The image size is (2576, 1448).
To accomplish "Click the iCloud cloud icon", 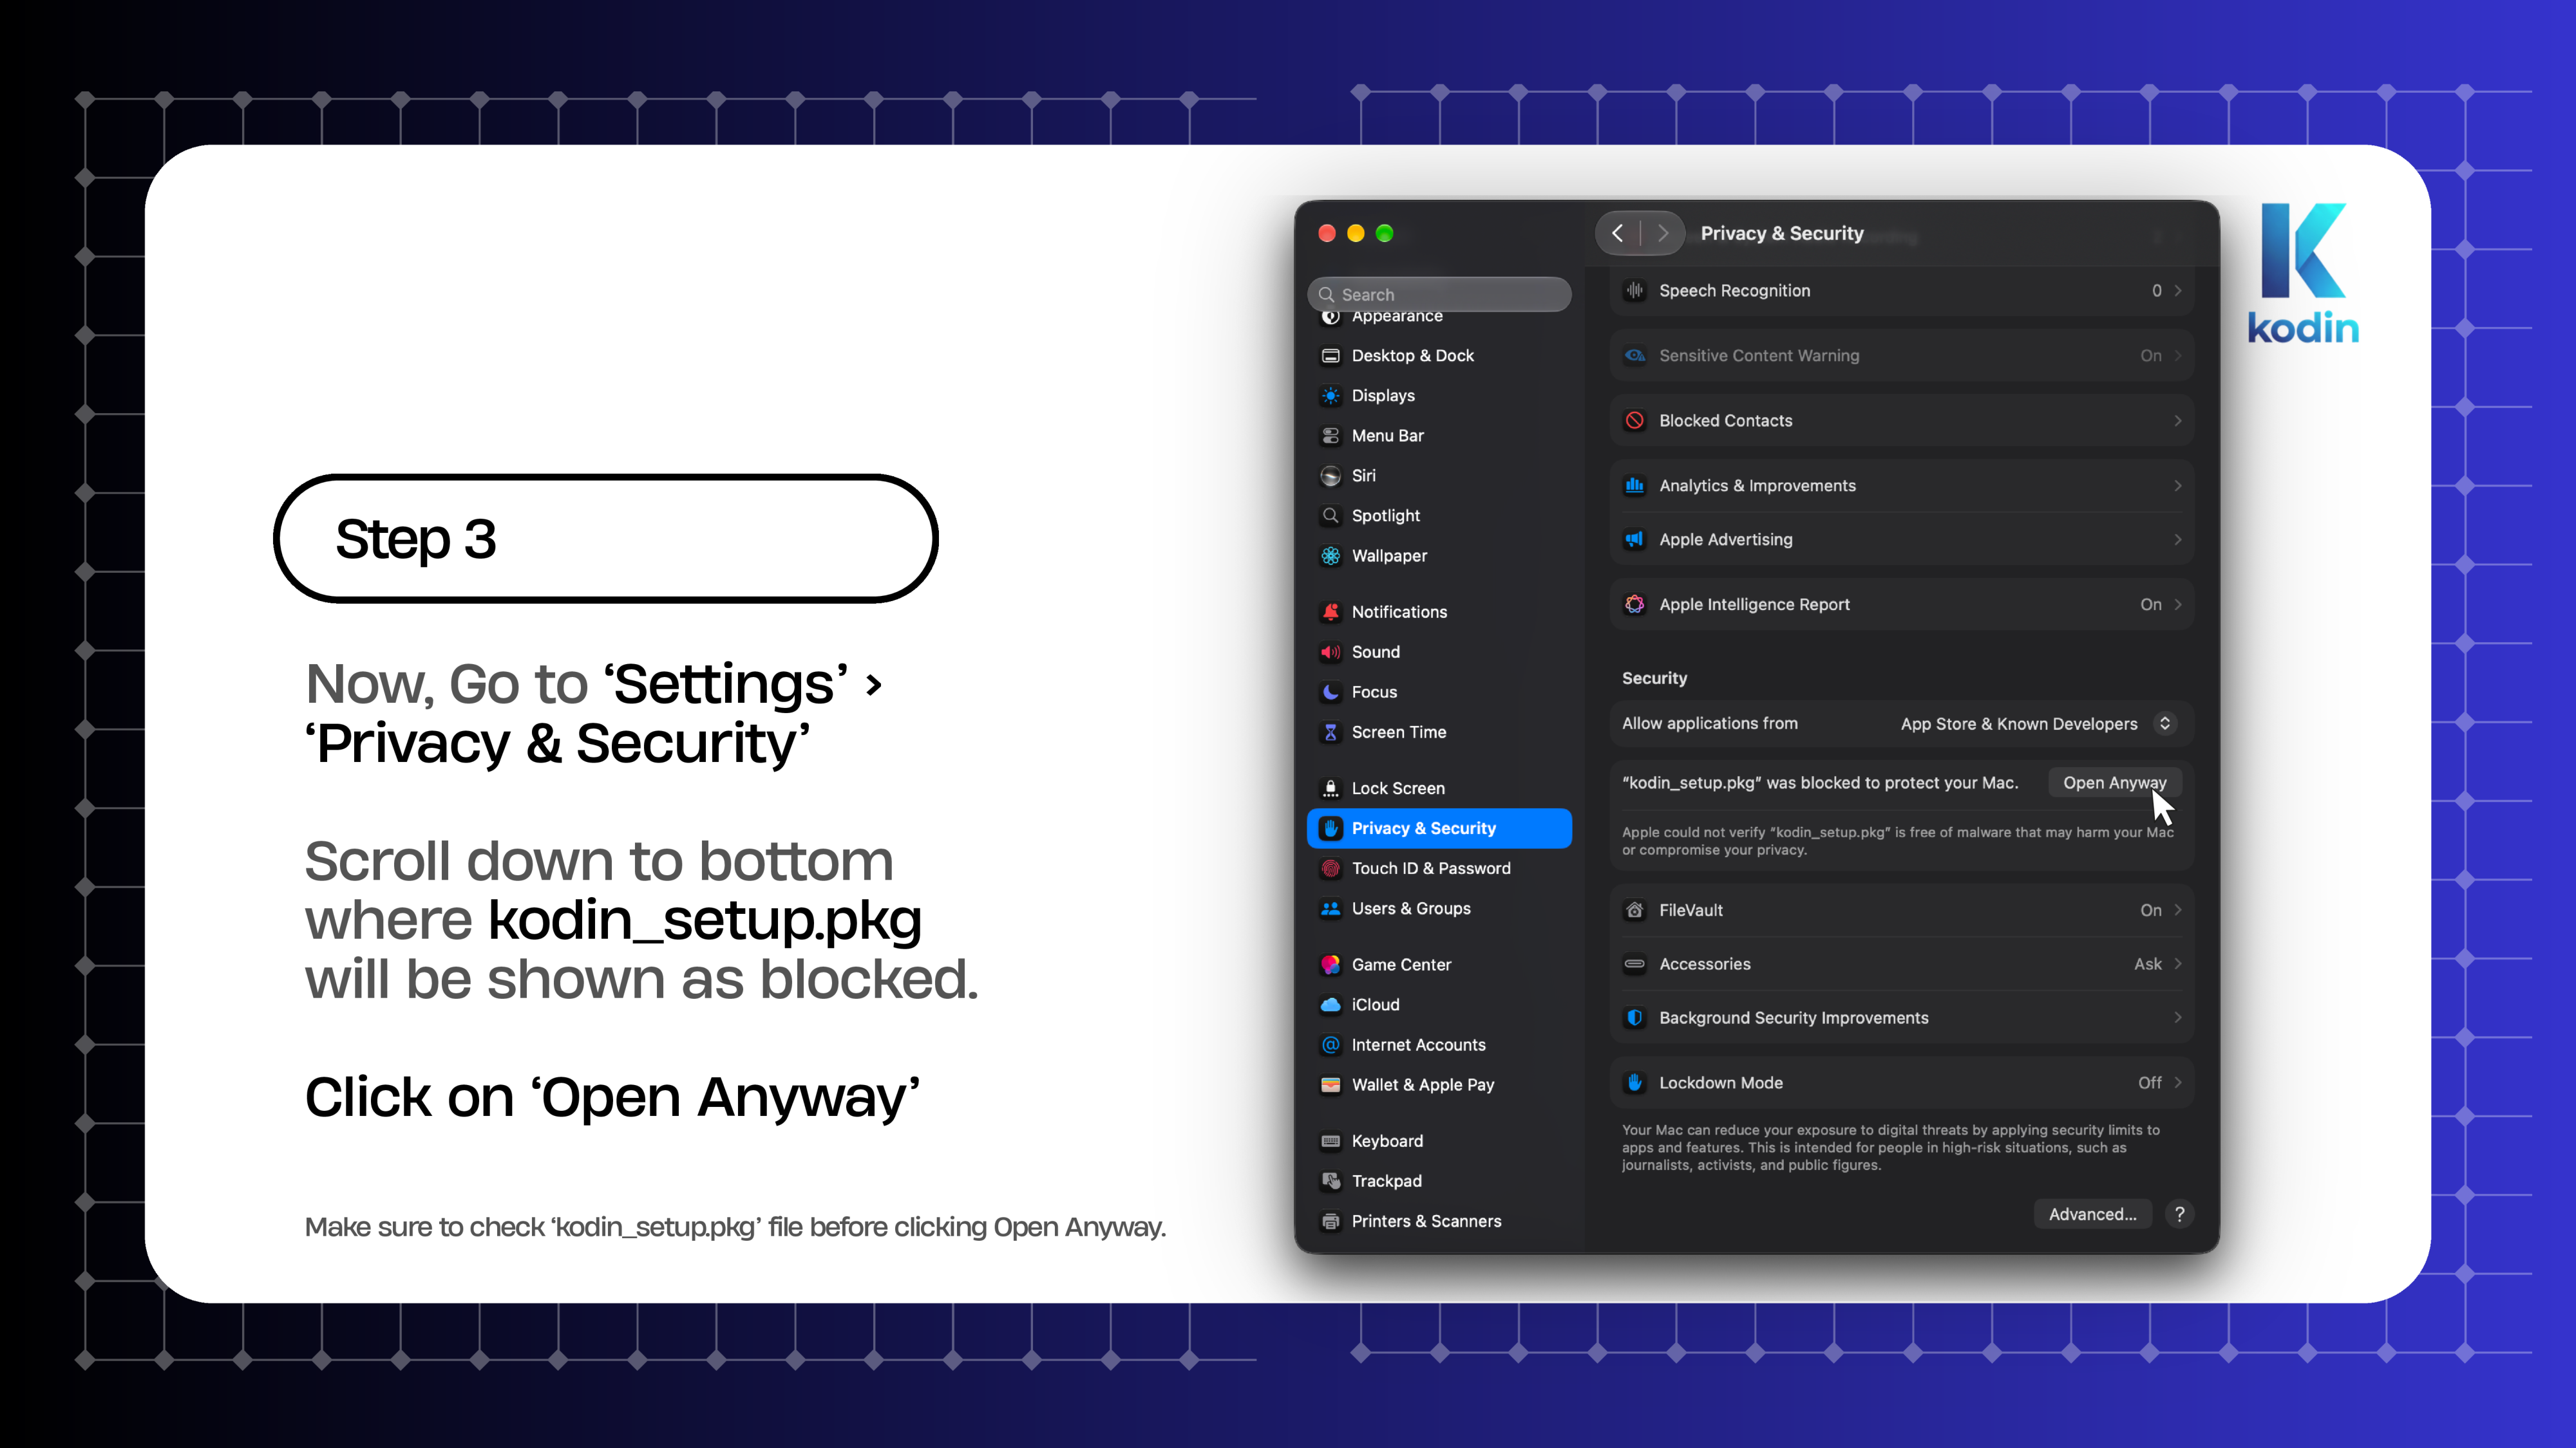I will click(1330, 1005).
